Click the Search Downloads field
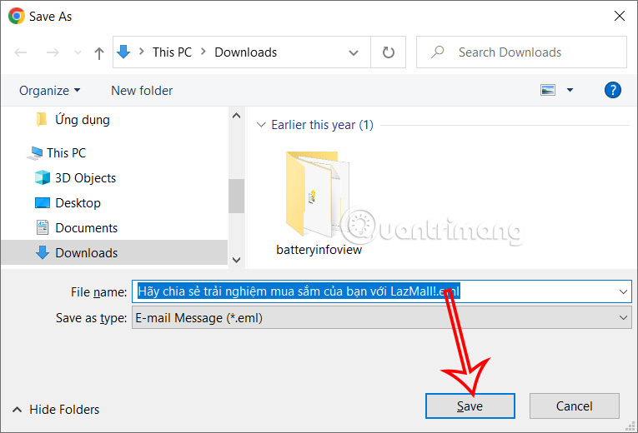This screenshot has width=638, height=433. coord(521,52)
